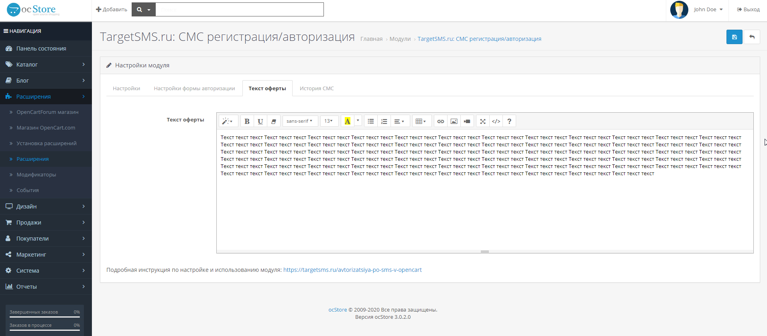Click the TargetSMS.ru breadcrumb link
Image resolution: width=767 pixels, height=336 pixels.
(479, 39)
